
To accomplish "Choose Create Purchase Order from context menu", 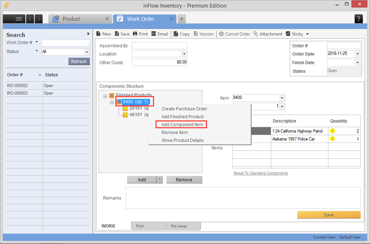I will pyautogui.click(x=184, y=109).
